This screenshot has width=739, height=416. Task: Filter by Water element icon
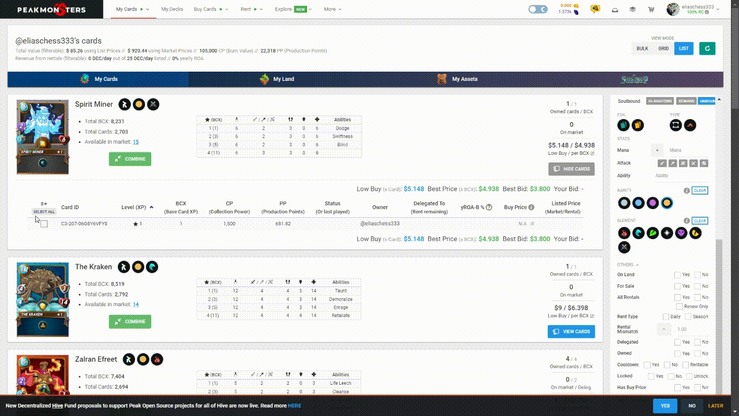click(639, 233)
